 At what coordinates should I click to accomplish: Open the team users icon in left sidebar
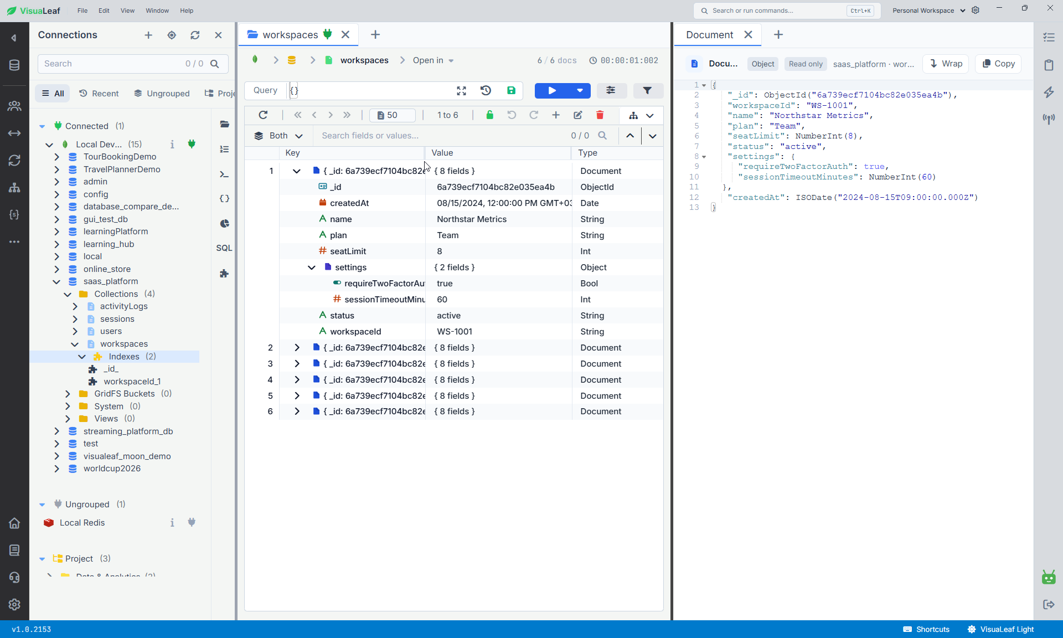[x=14, y=106]
